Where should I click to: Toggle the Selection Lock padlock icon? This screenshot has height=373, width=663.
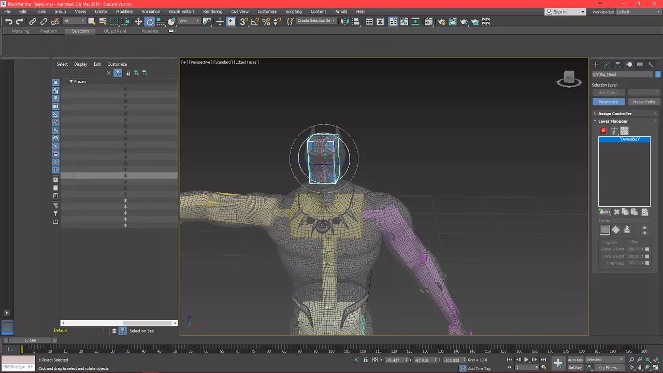pyautogui.click(x=366, y=360)
